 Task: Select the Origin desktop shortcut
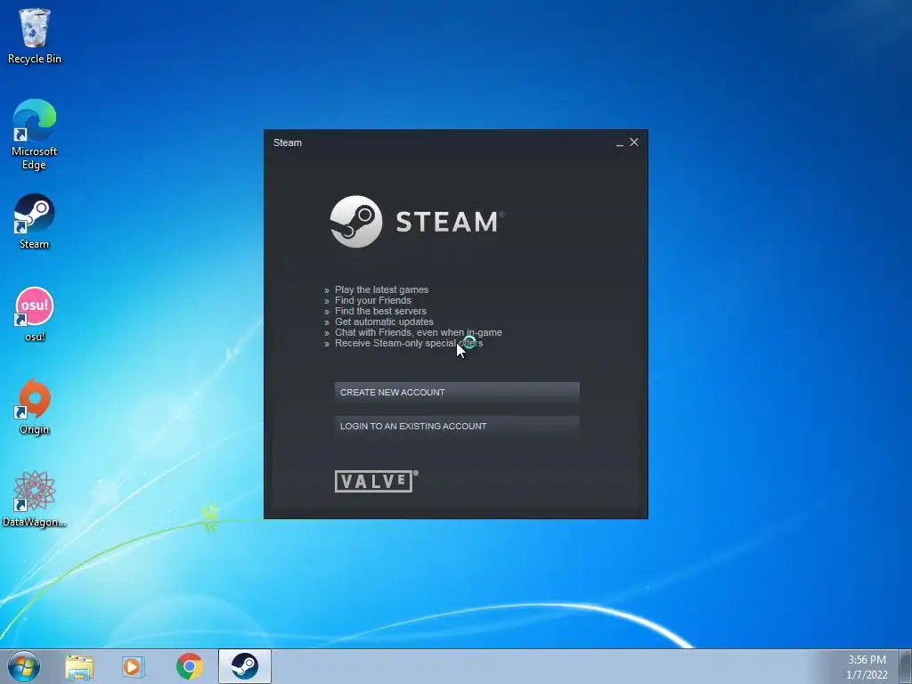pyautogui.click(x=35, y=407)
